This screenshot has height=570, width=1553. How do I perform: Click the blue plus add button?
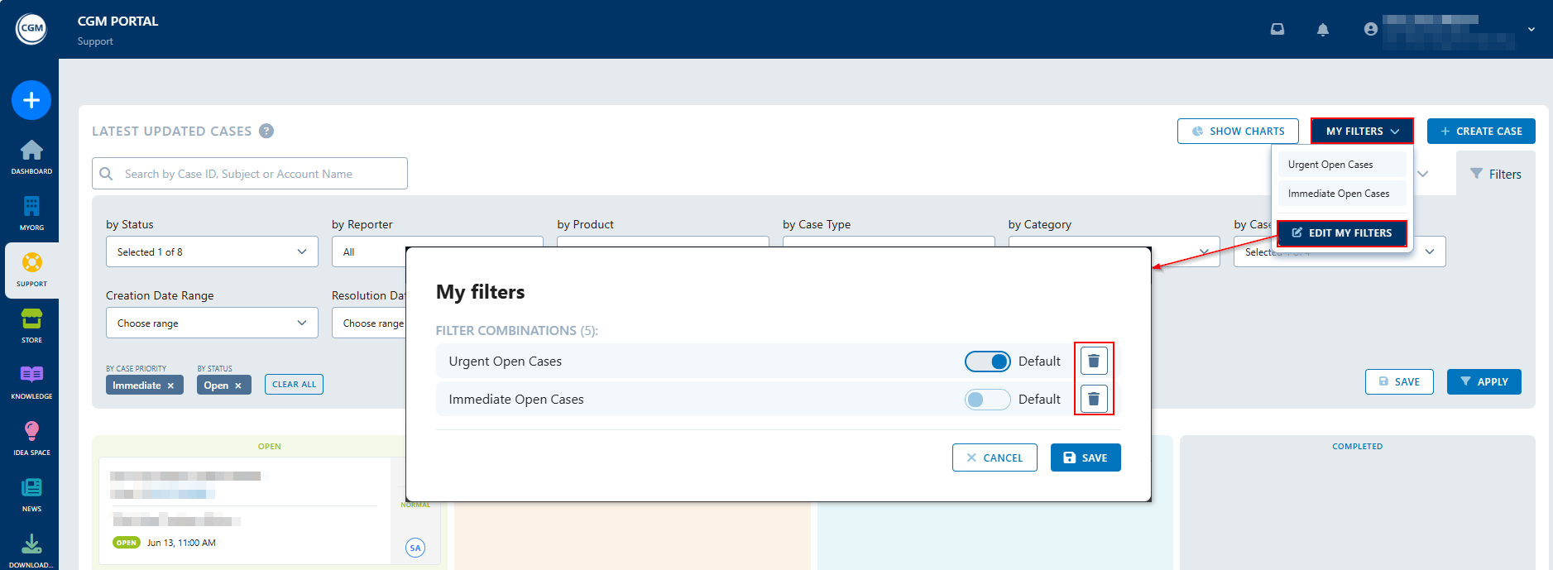tap(31, 100)
